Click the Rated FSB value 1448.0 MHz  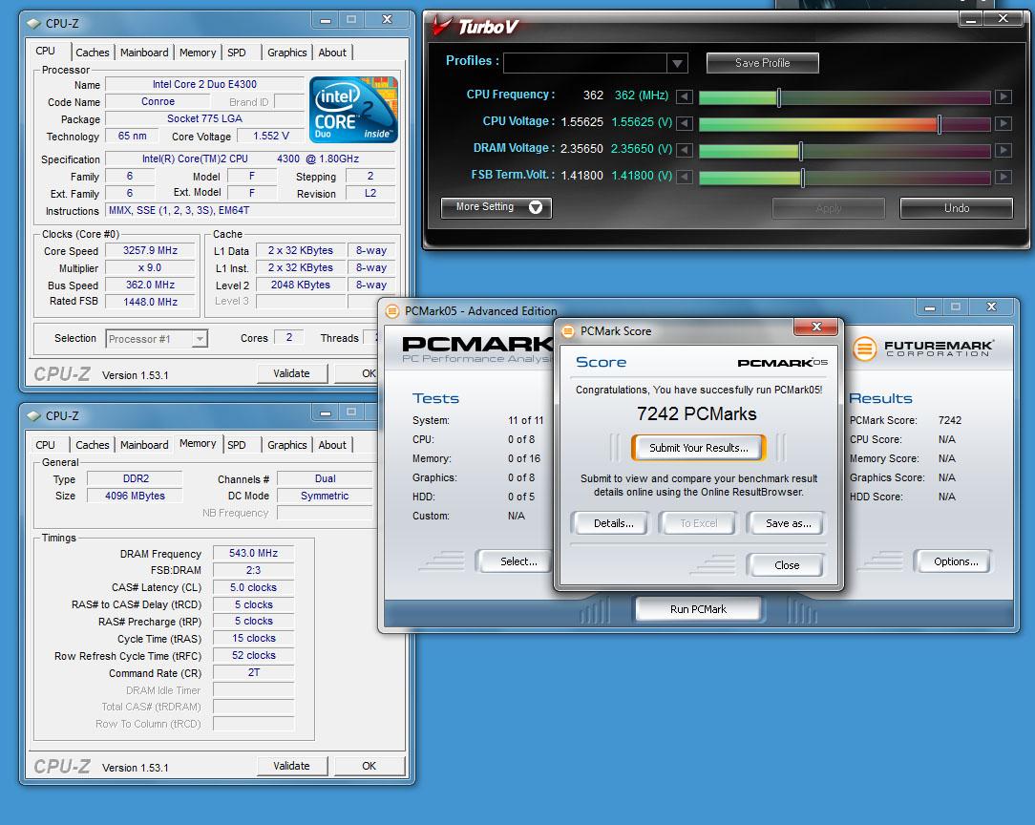point(151,302)
